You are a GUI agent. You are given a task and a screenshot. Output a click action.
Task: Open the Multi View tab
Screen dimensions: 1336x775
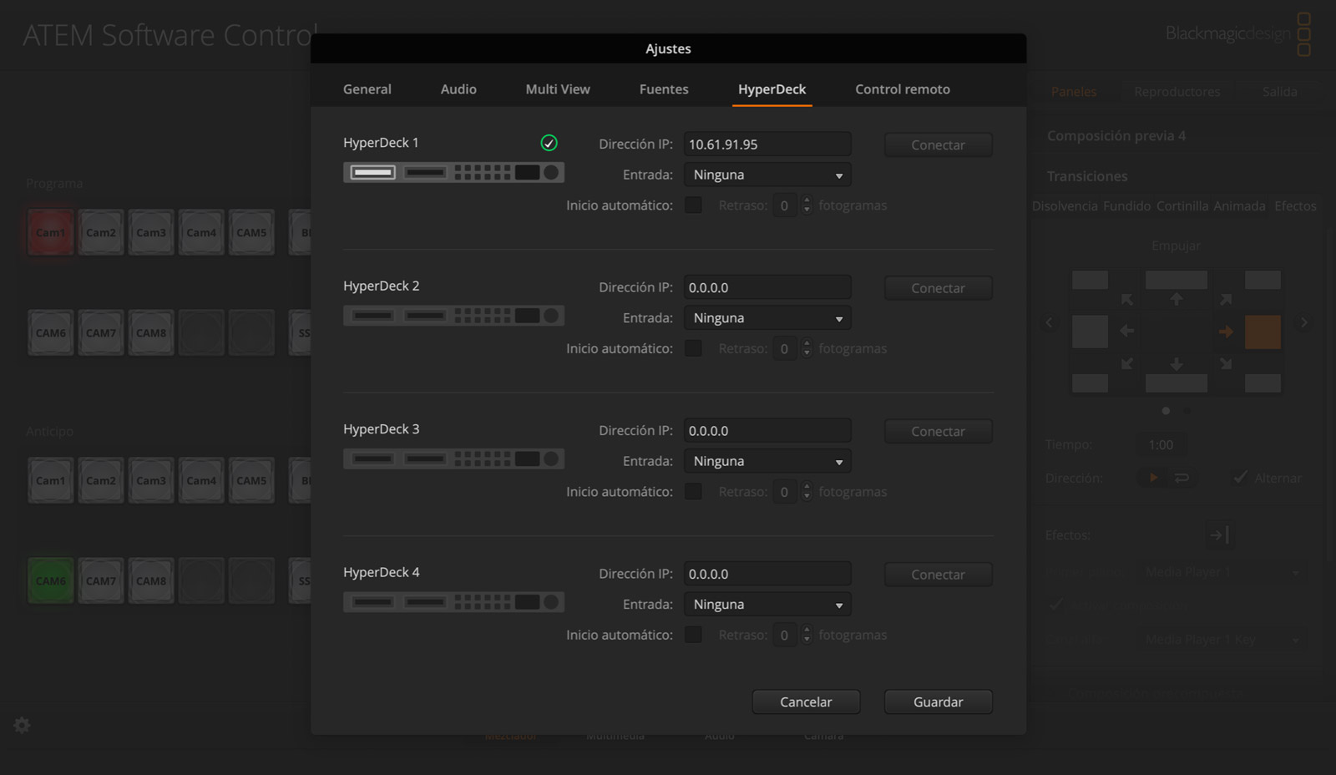[x=558, y=89]
